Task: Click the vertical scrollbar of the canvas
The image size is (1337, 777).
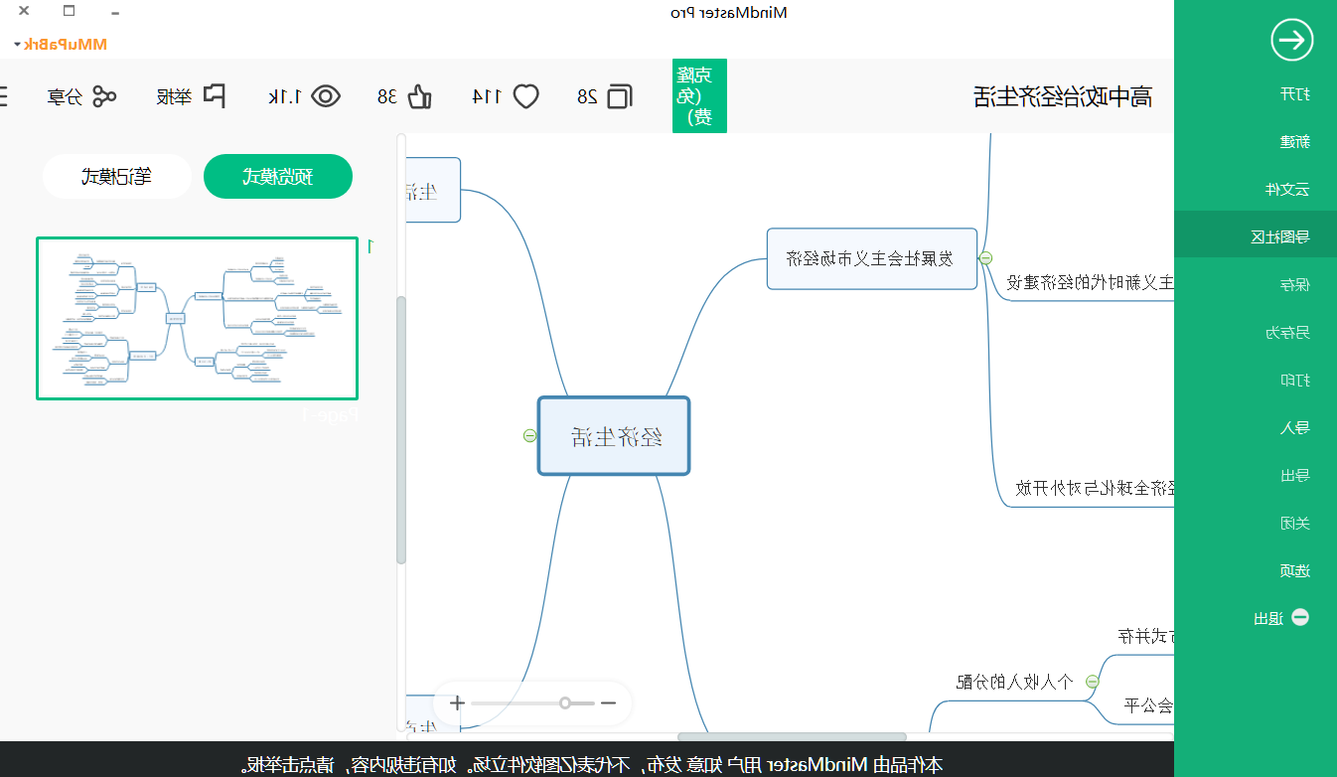Action: 401,429
